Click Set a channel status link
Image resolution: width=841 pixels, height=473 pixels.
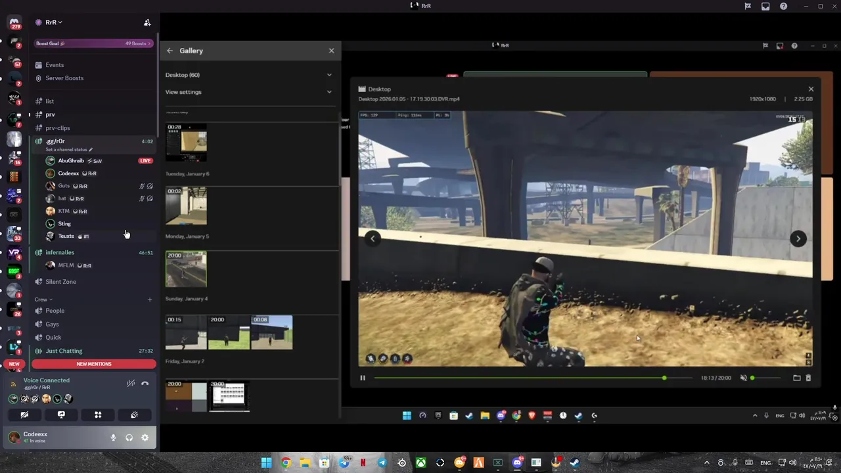tap(69, 150)
